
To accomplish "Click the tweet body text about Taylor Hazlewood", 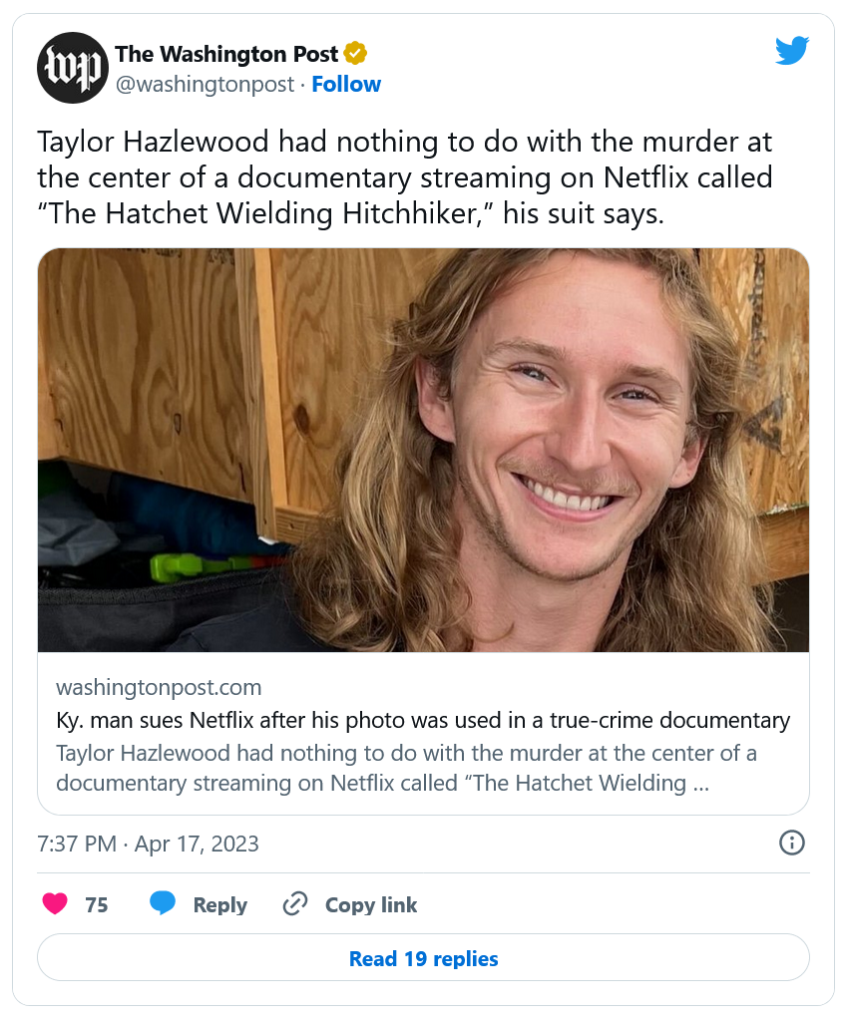I will coord(405,177).
